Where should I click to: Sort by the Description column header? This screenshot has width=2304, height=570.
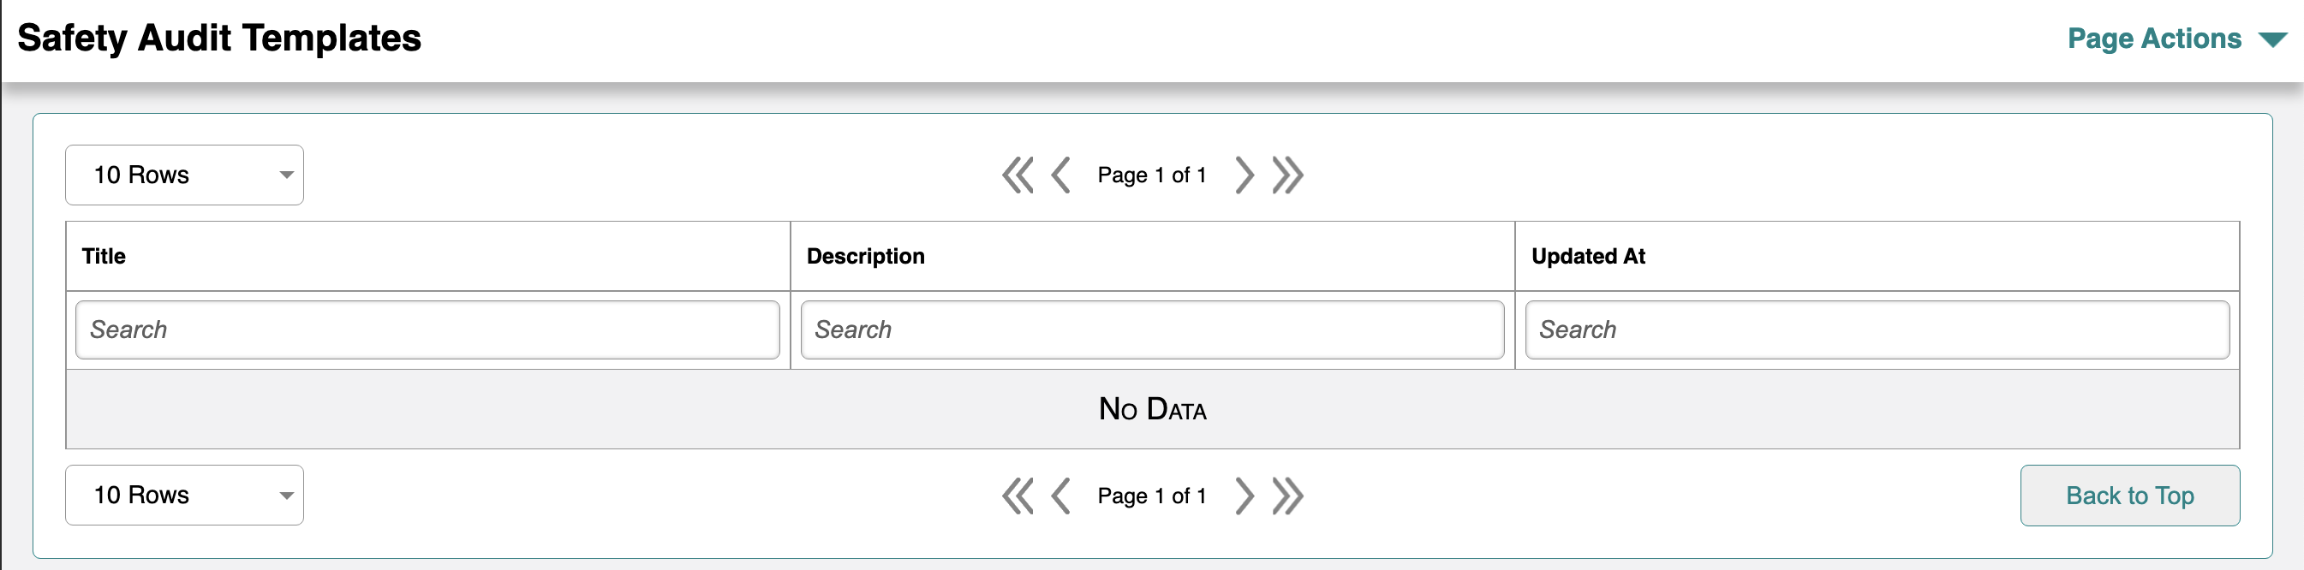click(x=865, y=257)
